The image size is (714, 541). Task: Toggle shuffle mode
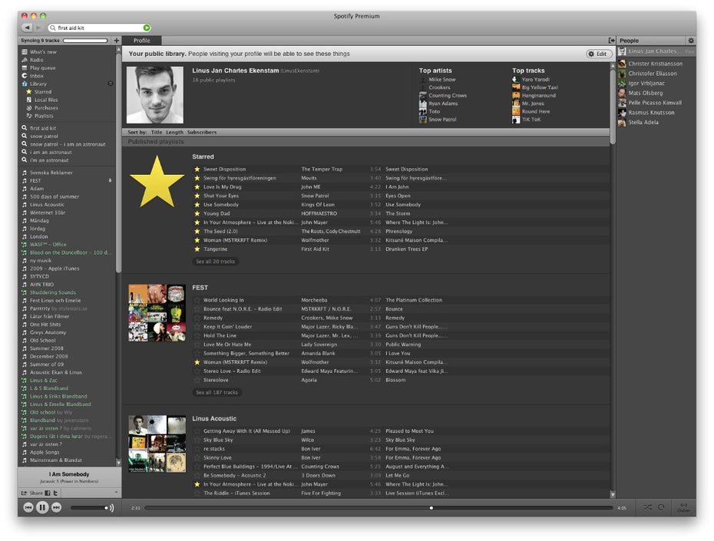[x=647, y=507]
